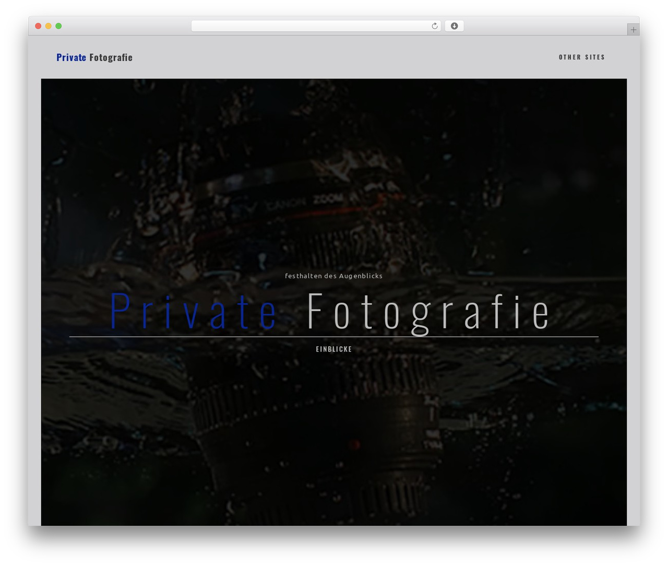Open the OTHER SITES menu
The width and height of the screenshot is (668, 566).
[x=582, y=57]
